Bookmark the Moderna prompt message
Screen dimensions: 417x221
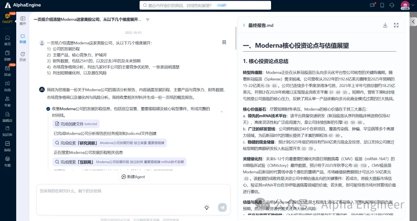pyautogui.click(x=224, y=42)
